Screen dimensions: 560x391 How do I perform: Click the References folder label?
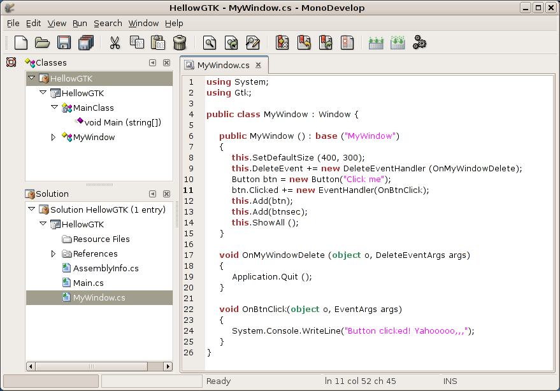[96, 254]
